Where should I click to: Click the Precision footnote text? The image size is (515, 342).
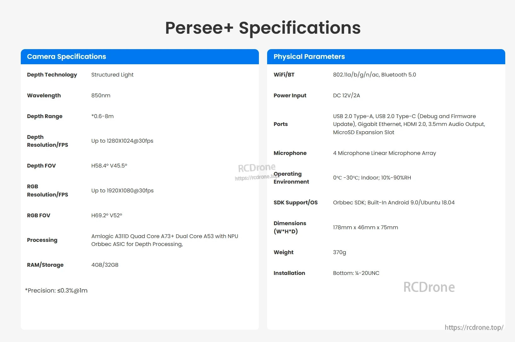pos(56,291)
